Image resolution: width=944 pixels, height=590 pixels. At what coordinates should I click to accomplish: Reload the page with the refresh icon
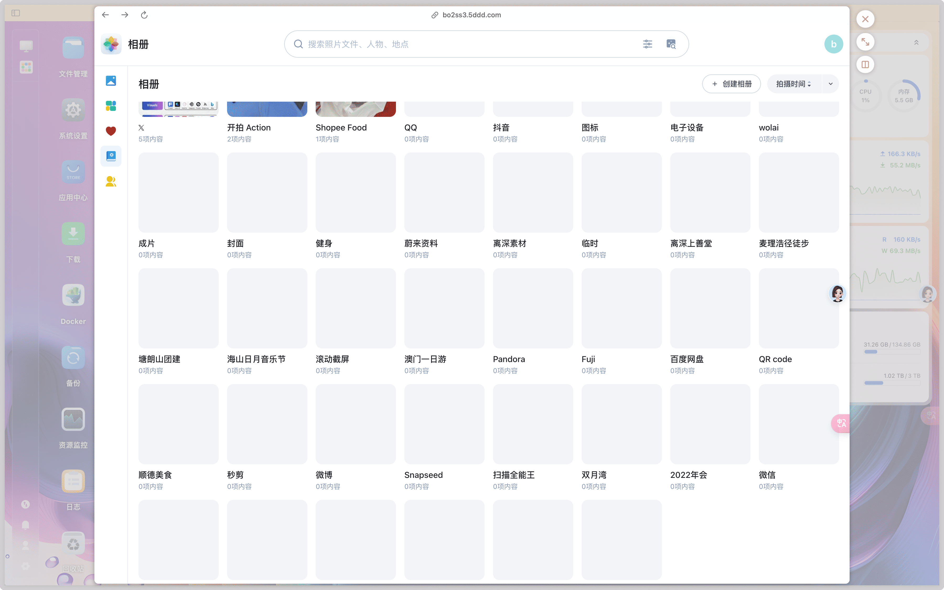pos(144,15)
